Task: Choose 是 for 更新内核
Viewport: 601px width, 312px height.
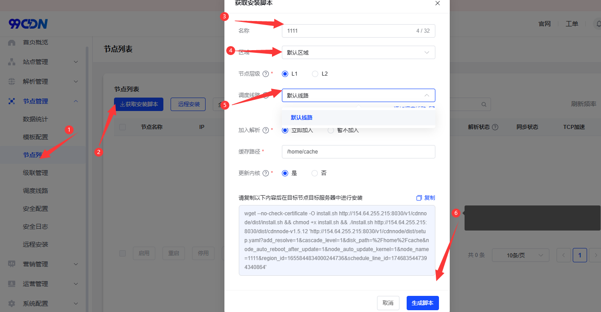Action: click(x=285, y=173)
